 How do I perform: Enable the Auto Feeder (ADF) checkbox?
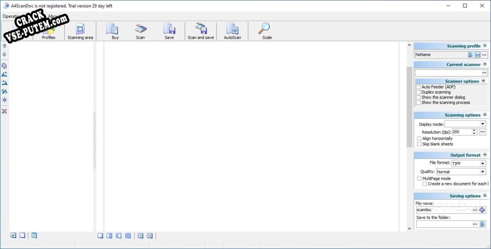point(418,87)
